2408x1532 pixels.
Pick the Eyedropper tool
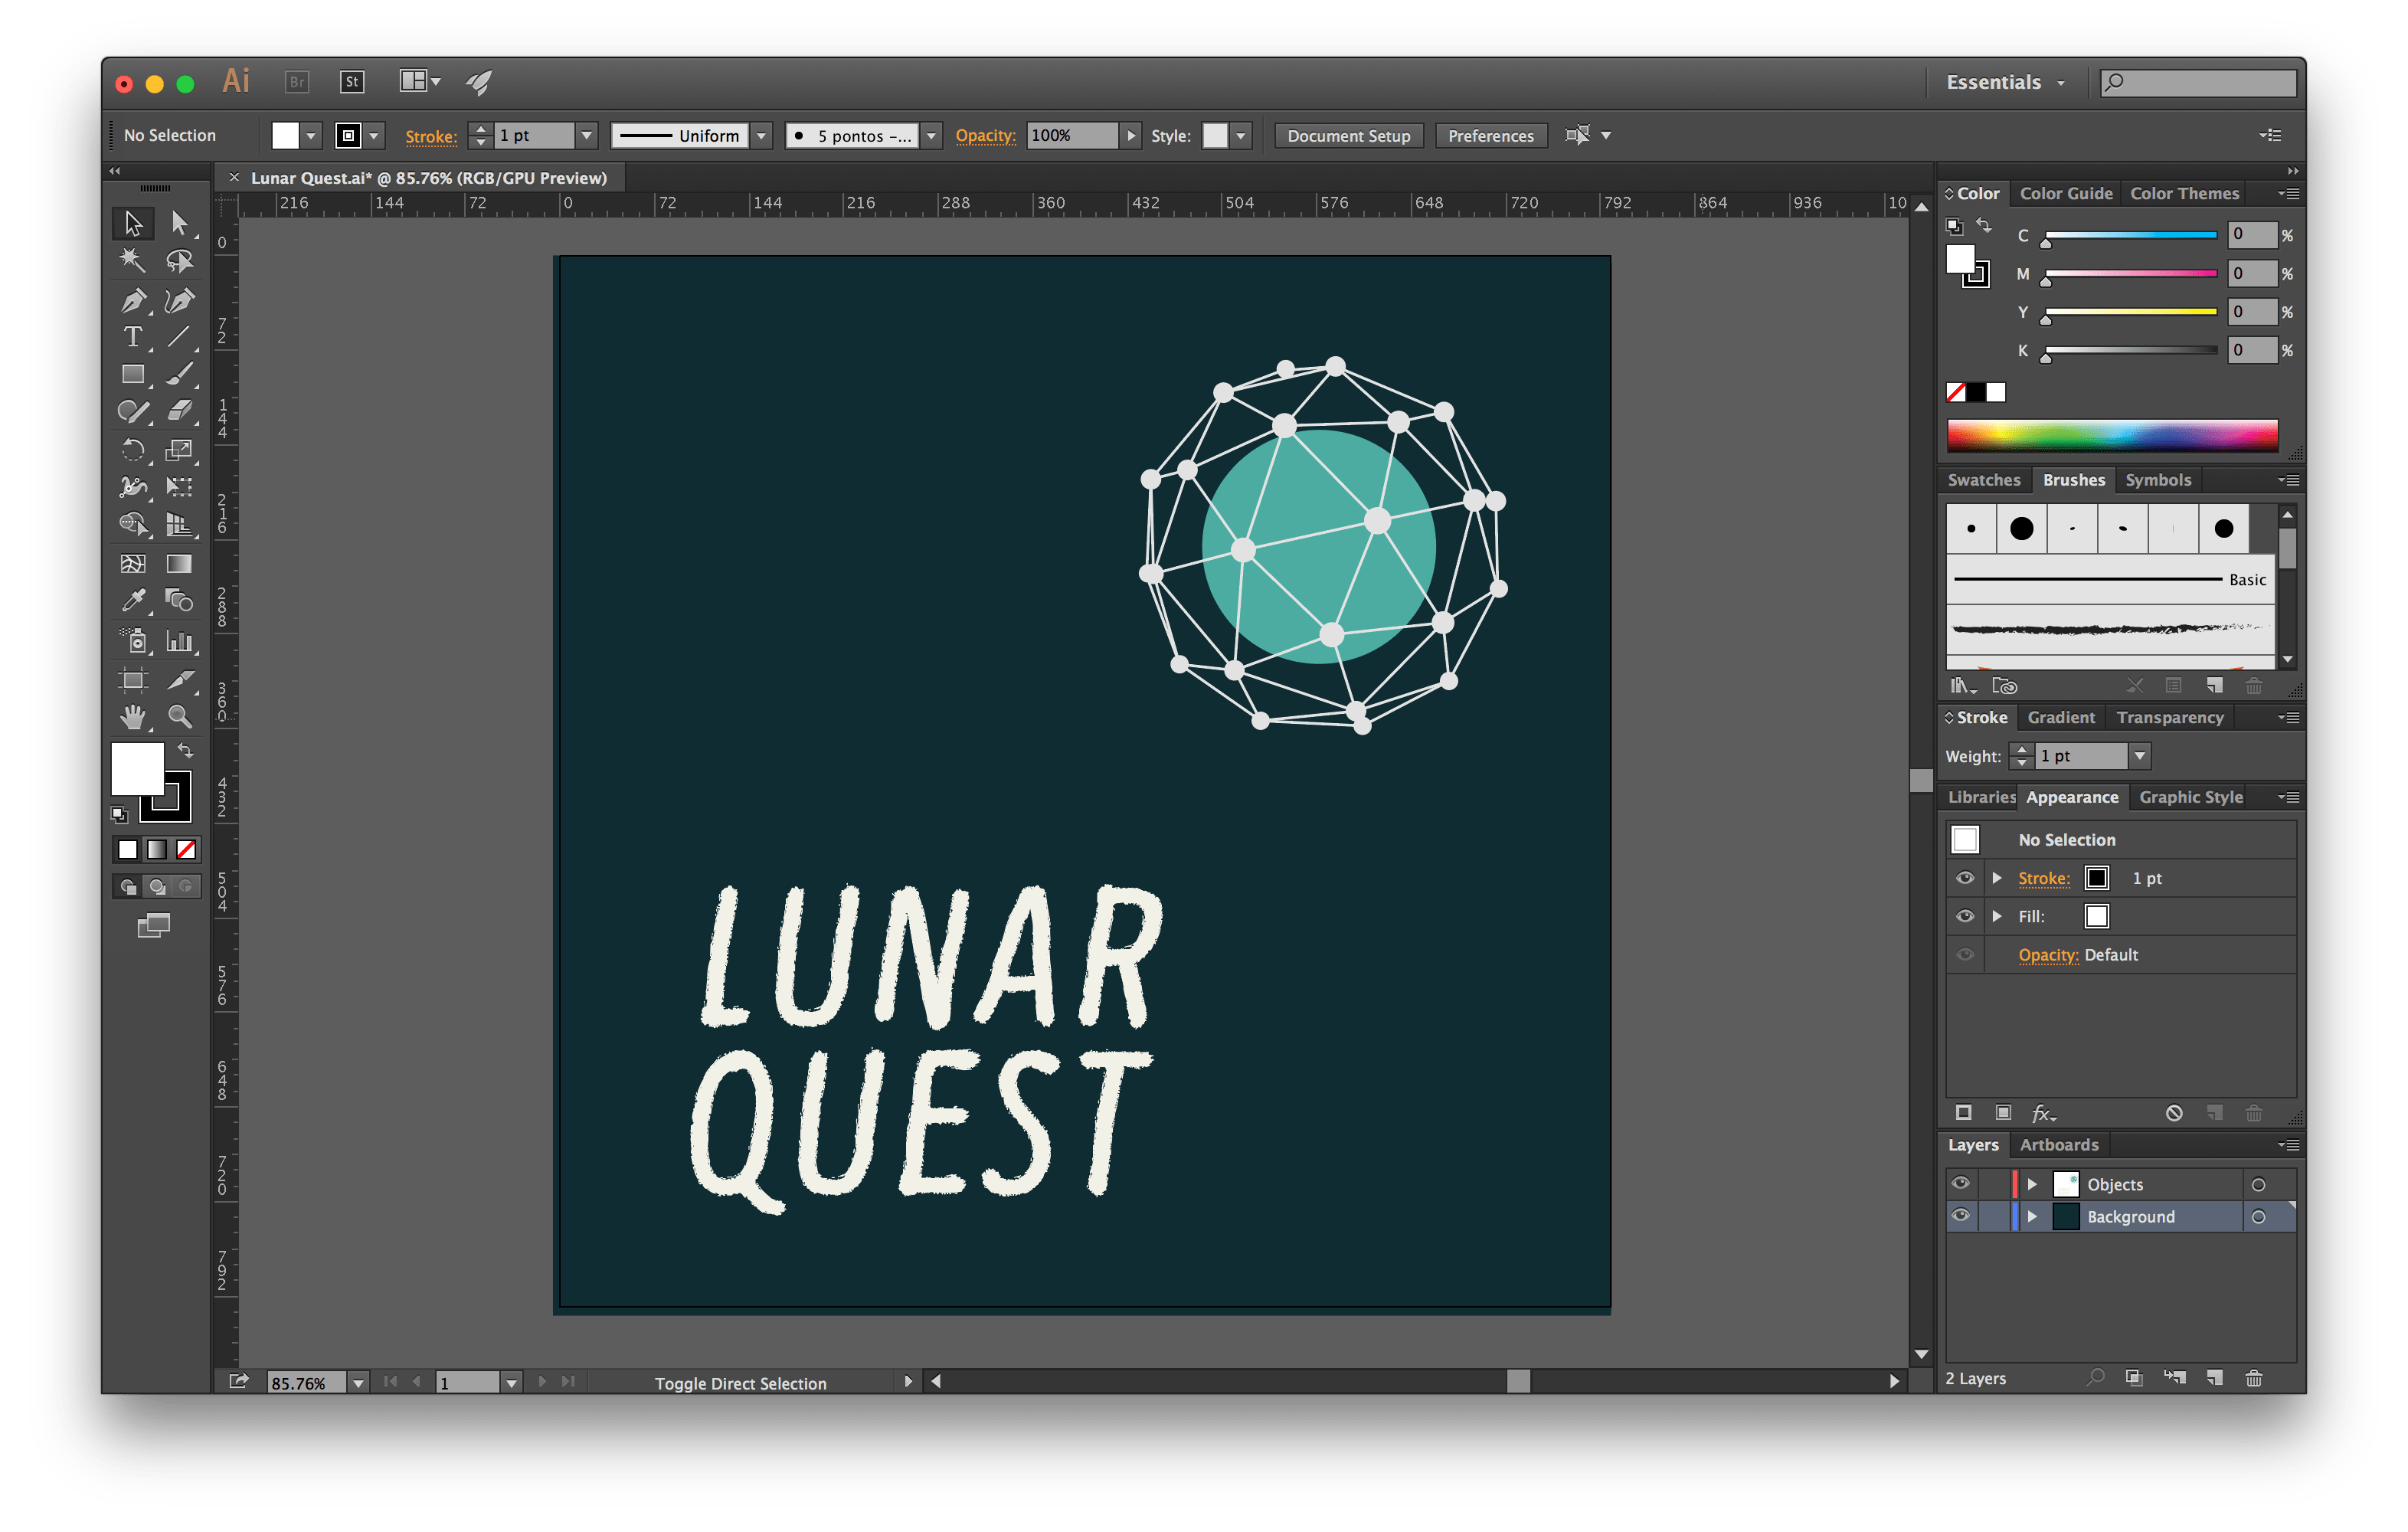133,601
